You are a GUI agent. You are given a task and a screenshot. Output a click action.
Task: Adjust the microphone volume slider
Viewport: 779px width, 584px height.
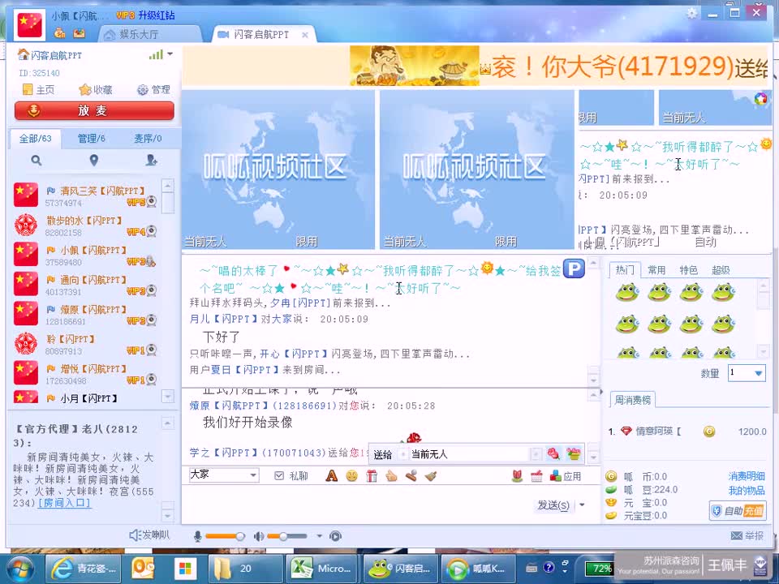pyautogui.click(x=225, y=536)
